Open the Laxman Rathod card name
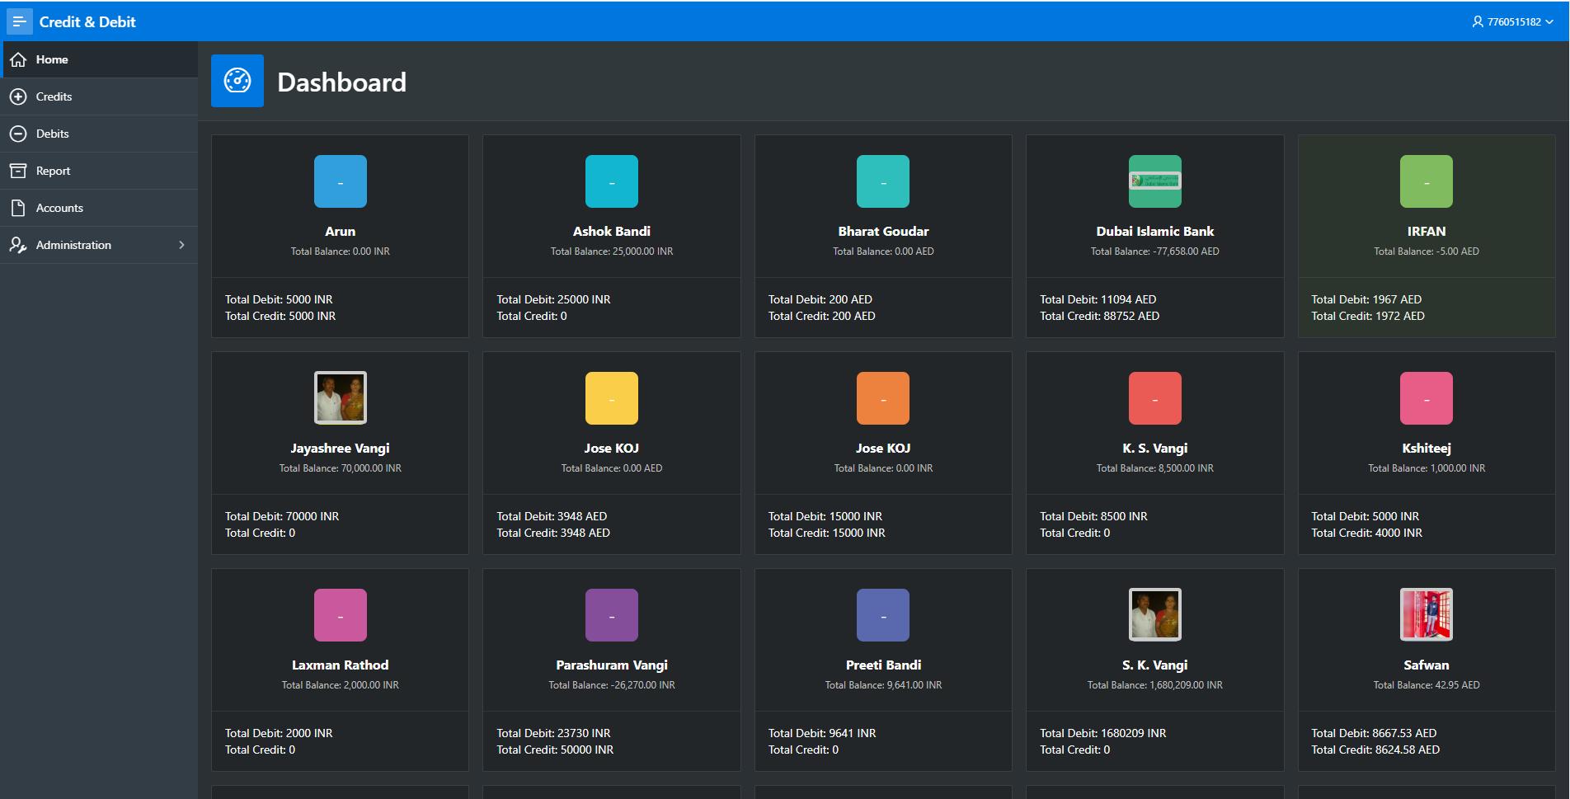The height and width of the screenshot is (799, 1570). [341, 665]
